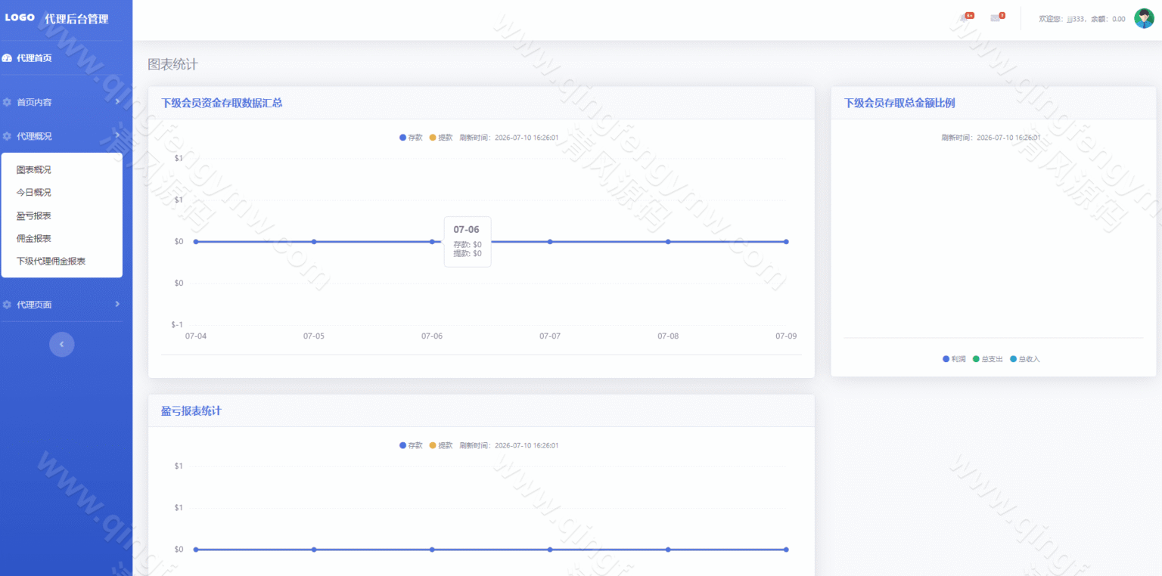Toggle 提款 legend in 盈亏报表统计 chart
Screen dimensions: 1162x576
pos(441,445)
